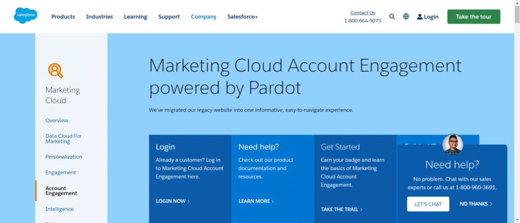Select Data Cloud For Marketing in sidebar
Image resolution: width=520 pixels, height=223 pixels.
pyautogui.click(x=63, y=139)
